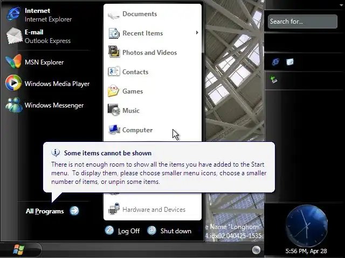Image resolution: width=345 pixels, height=258 pixels.
Task: Click the sidebar quick-launch icon beside Internet Explorer
Action: pos(290,62)
